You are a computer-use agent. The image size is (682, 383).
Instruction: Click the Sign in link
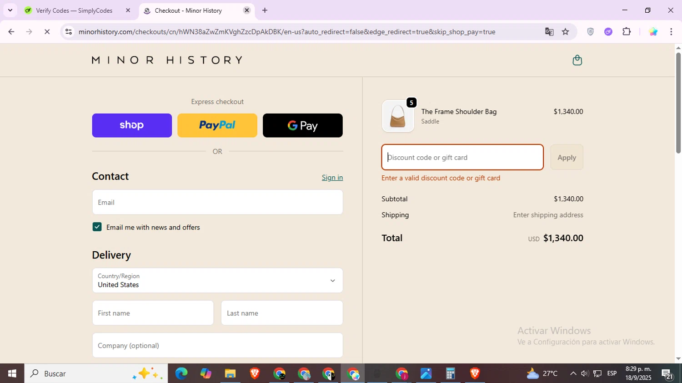click(x=332, y=178)
